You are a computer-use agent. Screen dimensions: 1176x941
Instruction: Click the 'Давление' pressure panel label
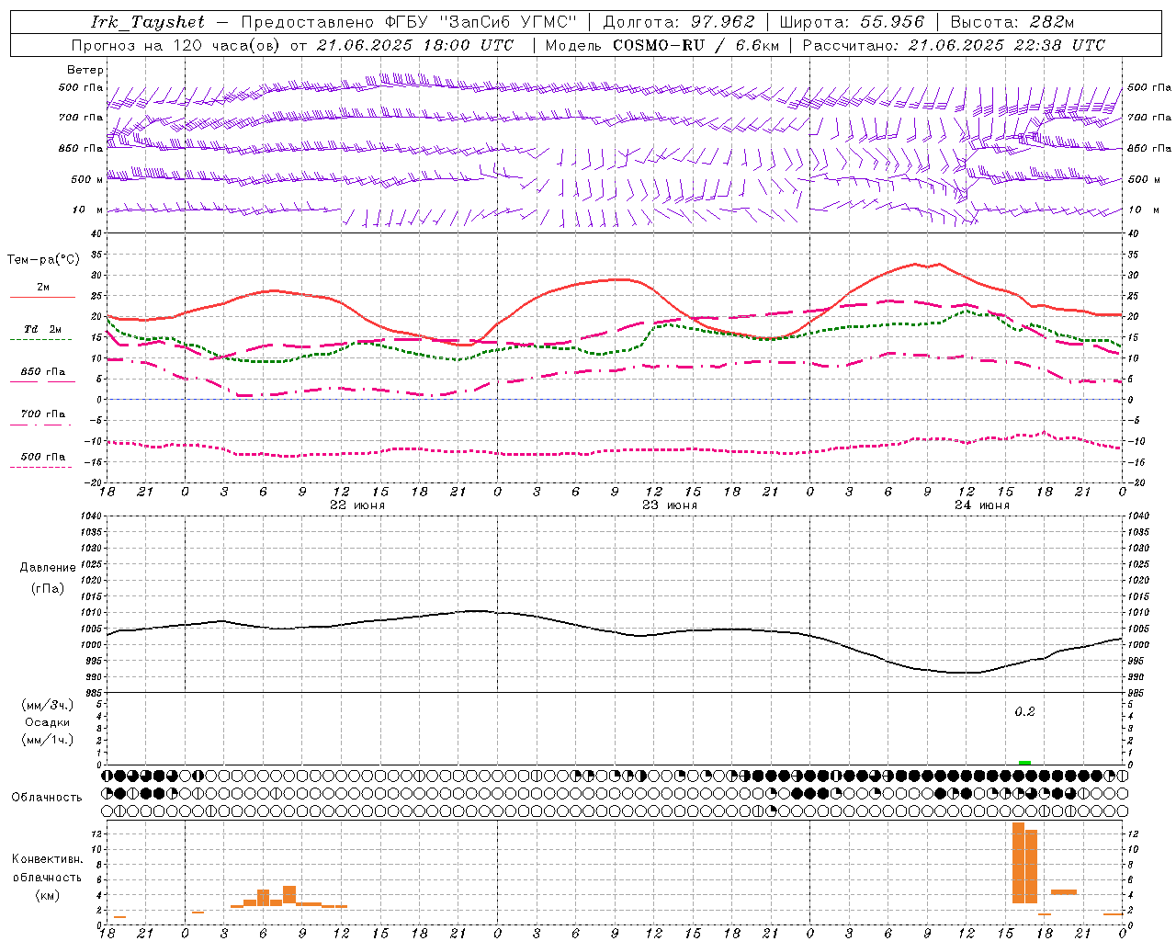point(48,568)
